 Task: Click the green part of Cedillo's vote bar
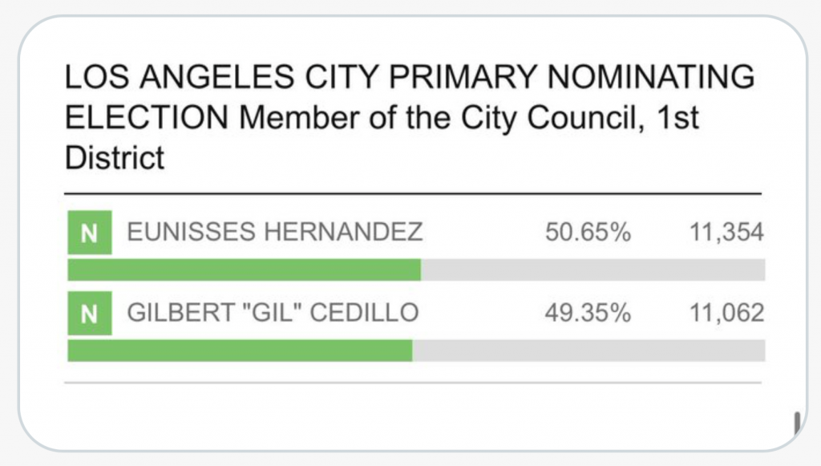point(240,351)
